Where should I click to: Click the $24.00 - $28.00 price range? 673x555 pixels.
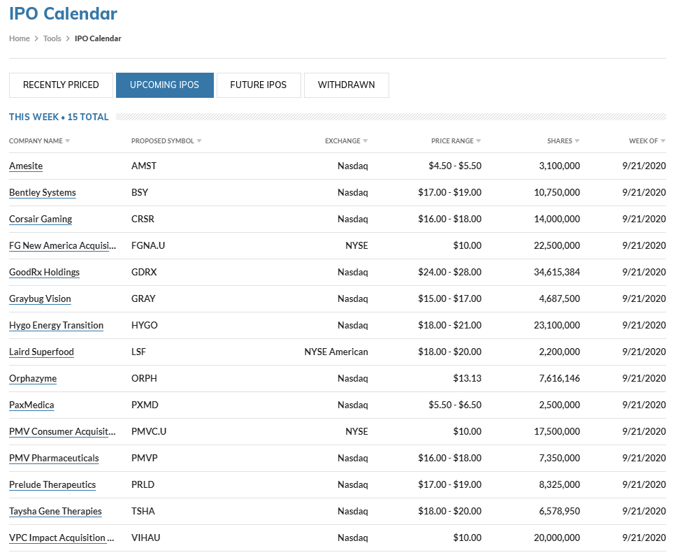[450, 273]
